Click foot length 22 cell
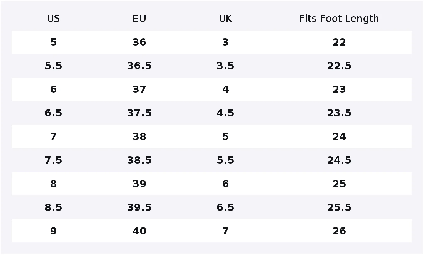 point(339,42)
